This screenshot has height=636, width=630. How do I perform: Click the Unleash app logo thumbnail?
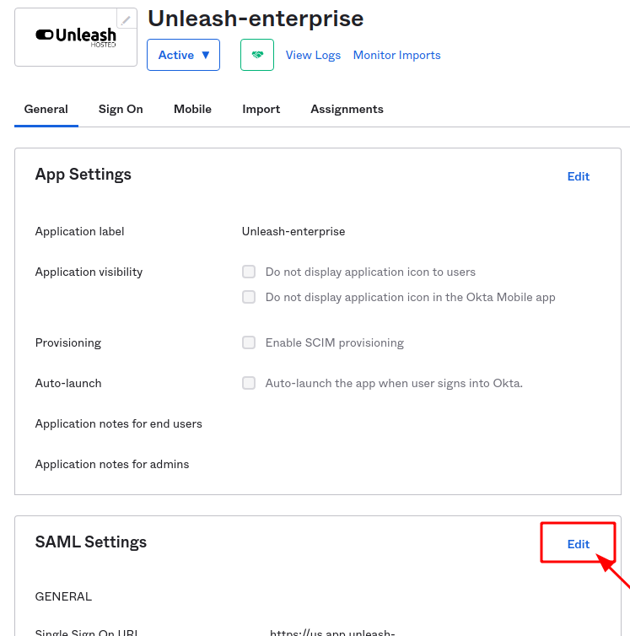coord(76,36)
